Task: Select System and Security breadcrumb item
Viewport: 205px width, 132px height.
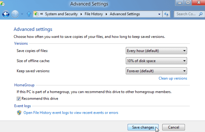Action: coord(61,14)
